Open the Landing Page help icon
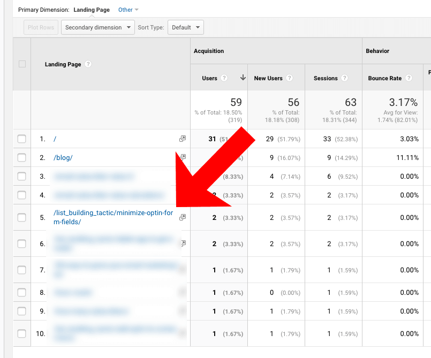Image resolution: width=431 pixels, height=358 pixels. click(88, 64)
